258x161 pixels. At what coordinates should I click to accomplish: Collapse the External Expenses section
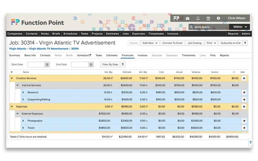(x=18, y=114)
